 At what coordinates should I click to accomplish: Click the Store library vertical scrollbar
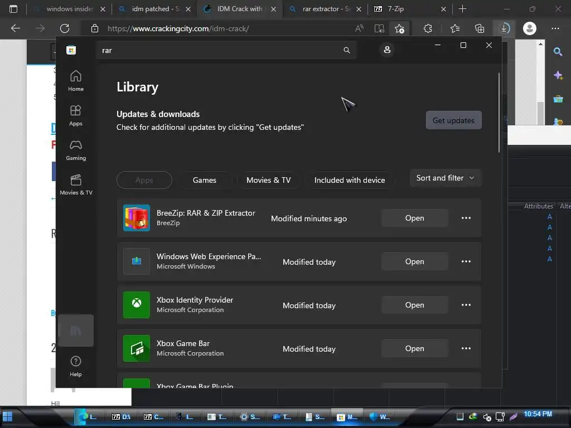click(x=499, y=113)
